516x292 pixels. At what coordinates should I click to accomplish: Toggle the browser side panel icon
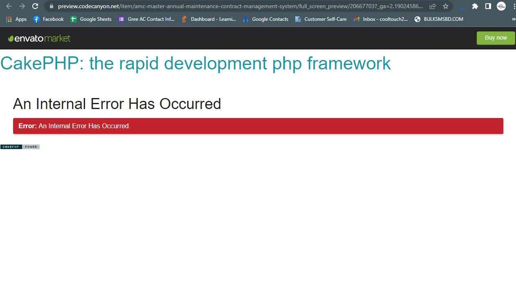pyautogui.click(x=488, y=6)
